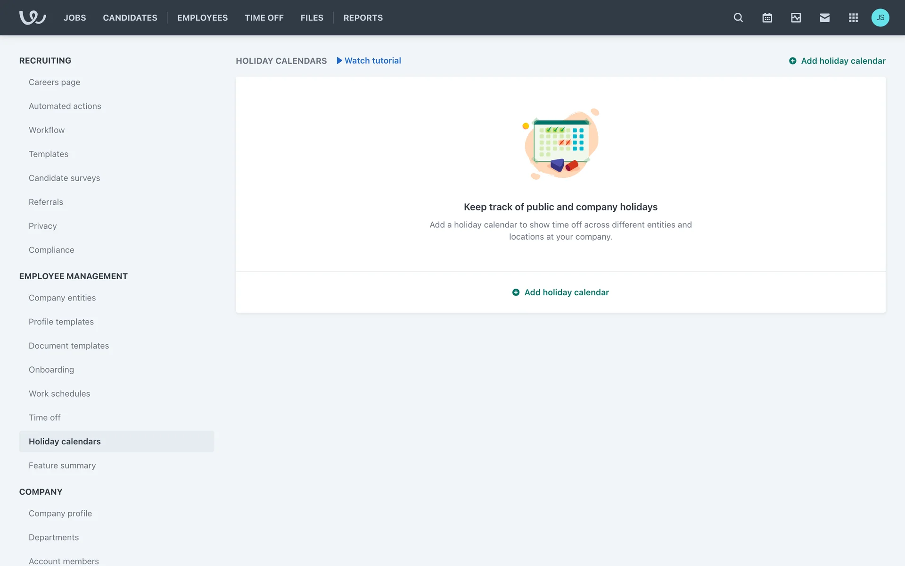This screenshot has height=566, width=905.
Task: Open the Reports navigation item
Action: 363,17
